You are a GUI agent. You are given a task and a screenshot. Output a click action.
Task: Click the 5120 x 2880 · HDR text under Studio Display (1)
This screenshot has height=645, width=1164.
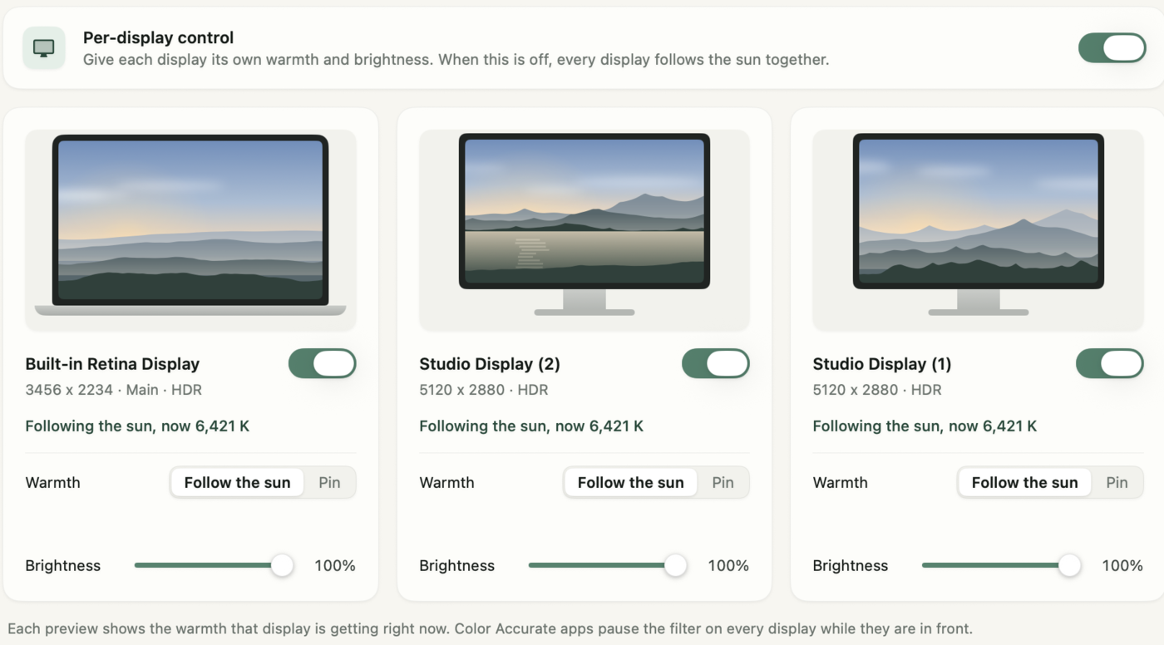pos(877,390)
